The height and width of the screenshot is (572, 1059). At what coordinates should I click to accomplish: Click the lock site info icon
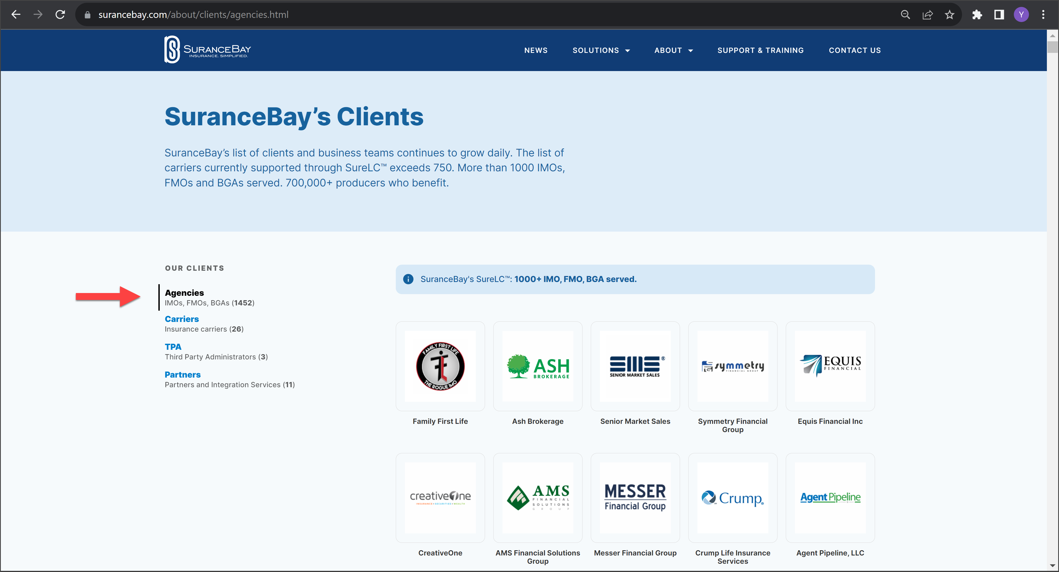point(87,15)
